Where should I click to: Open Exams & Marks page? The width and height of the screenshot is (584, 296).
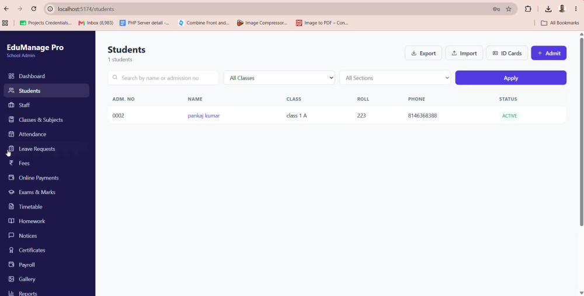click(46, 192)
